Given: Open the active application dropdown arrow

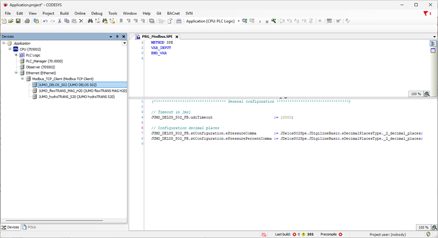Looking at the screenshot, I should (239, 21).
